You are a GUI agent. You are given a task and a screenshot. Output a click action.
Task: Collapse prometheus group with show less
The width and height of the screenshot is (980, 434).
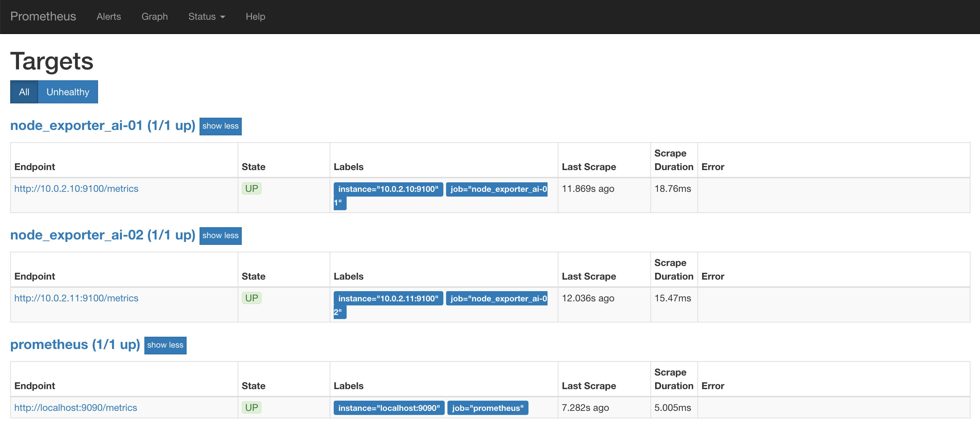pyautogui.click(x=165, y=345)
